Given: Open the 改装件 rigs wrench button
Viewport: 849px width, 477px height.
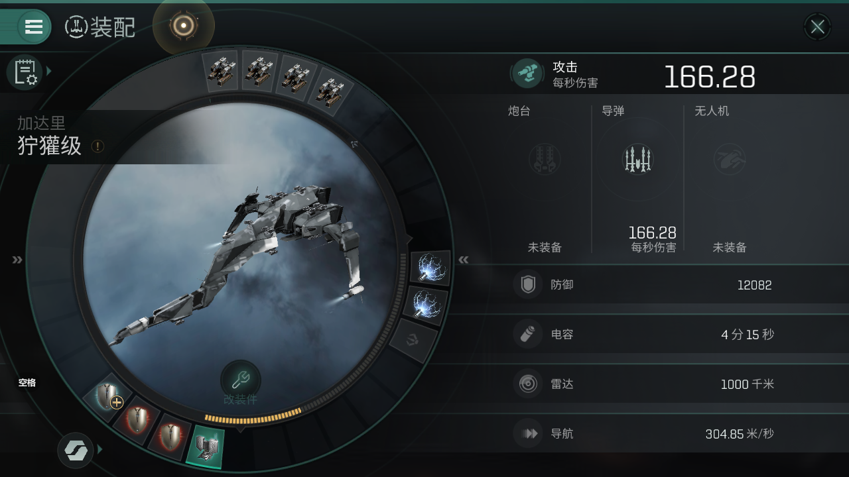Looking at the screenshot, I should pos(240,381).
